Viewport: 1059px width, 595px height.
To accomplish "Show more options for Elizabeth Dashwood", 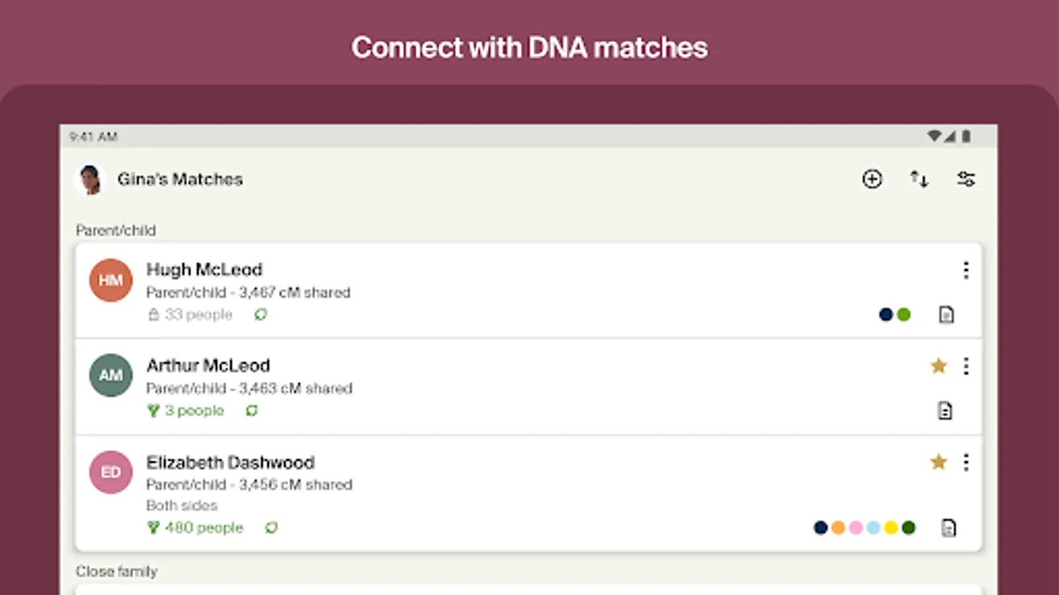I will (x=966, y=462).
